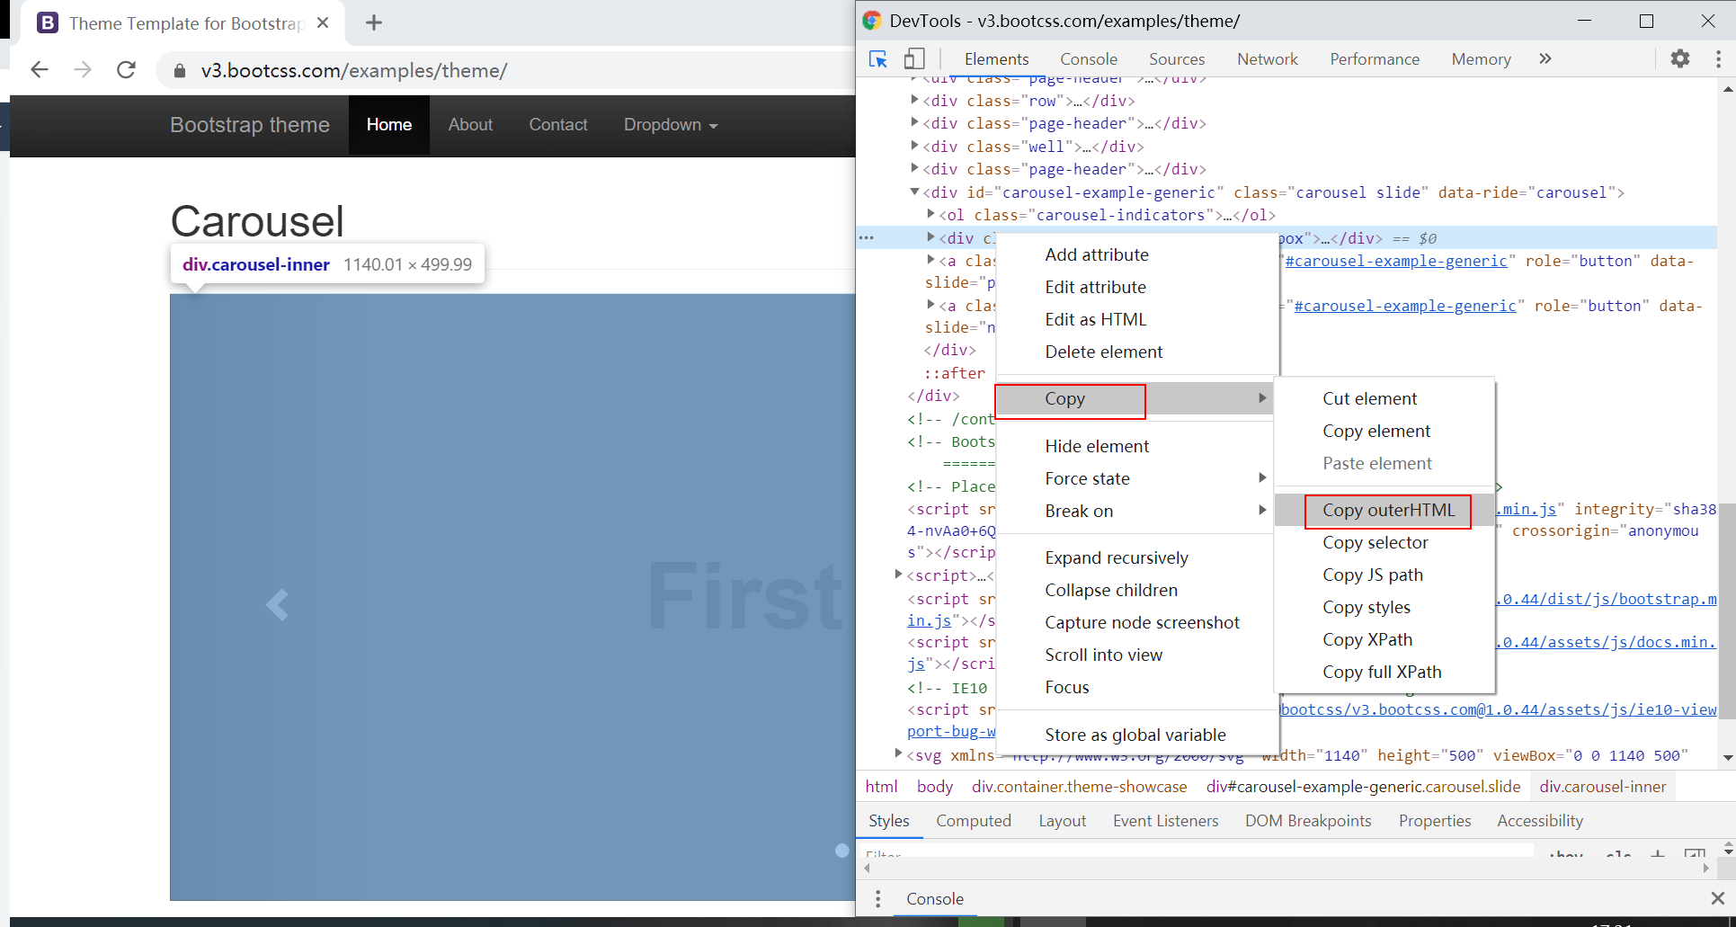The width and height of the screenshot is (1736, 927).
Task: Open the Dropdown navbar menu
Action: click(671, 125)
